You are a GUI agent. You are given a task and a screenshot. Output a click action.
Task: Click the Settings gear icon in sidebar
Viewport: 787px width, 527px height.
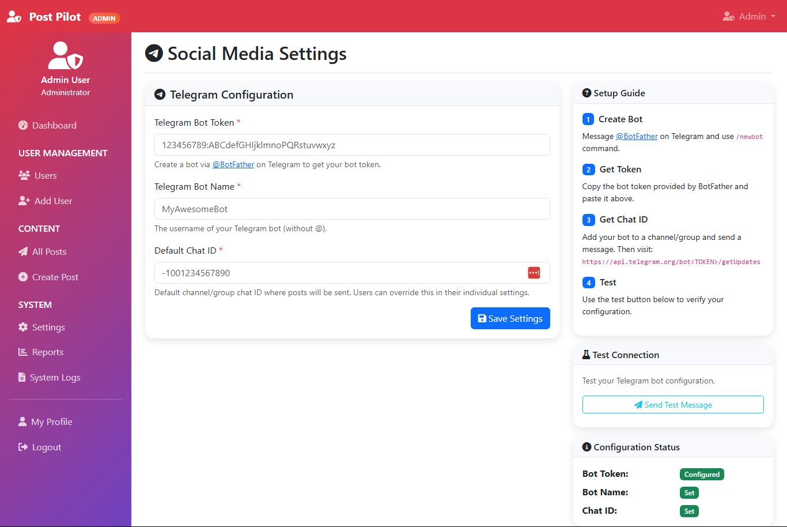(x=23, y=327)
